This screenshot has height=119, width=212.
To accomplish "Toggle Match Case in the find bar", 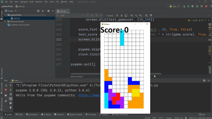I will (92, 16).
